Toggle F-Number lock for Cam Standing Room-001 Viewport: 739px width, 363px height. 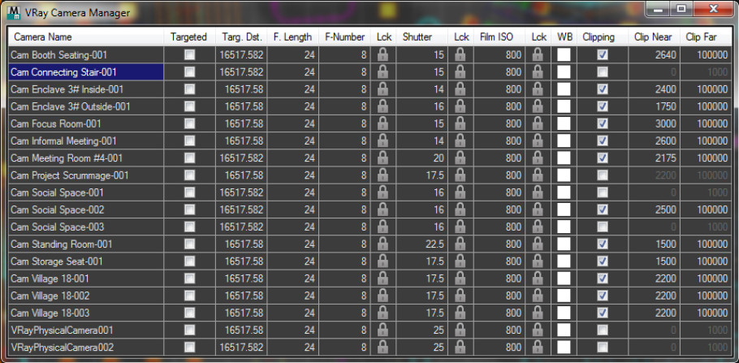click(382, 244)
